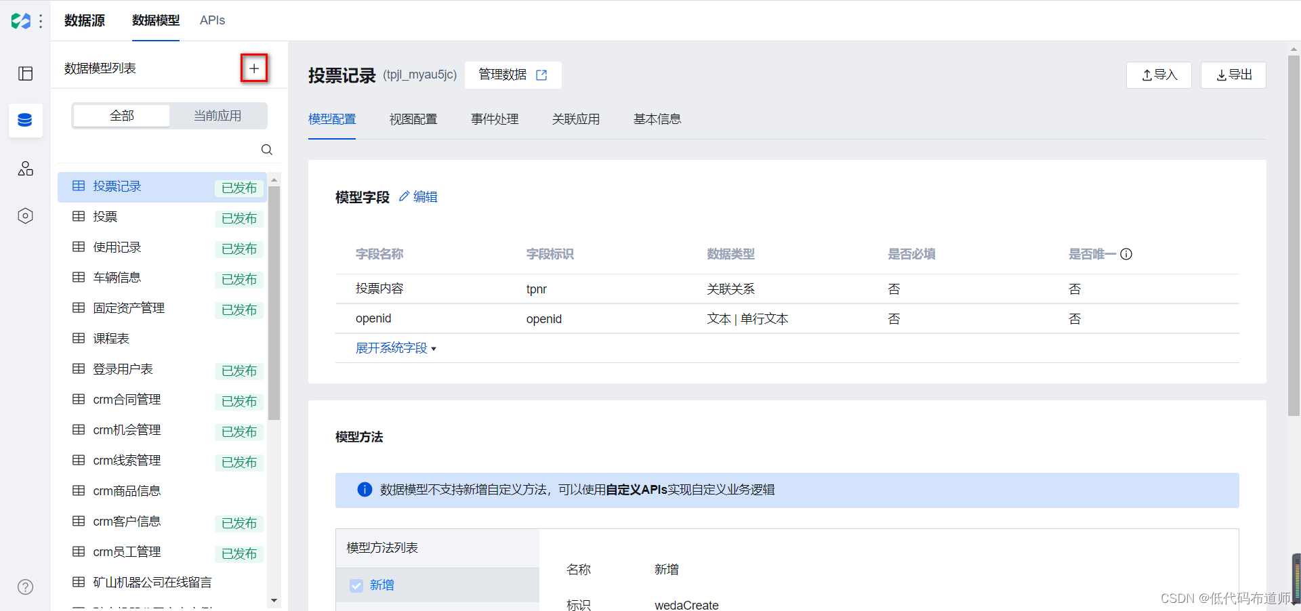The width and height of the screenshot is (1301, 611).
Task: Click the pencil 编辑 icon
Action: (x=404, y=196)
